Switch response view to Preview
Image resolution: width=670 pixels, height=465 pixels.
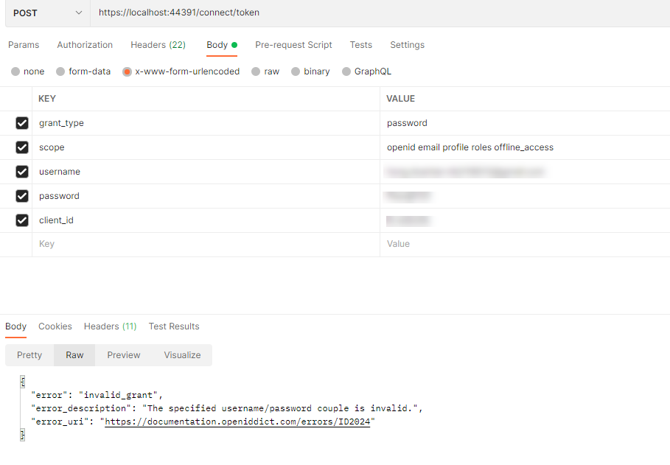[x=124, y=355]
